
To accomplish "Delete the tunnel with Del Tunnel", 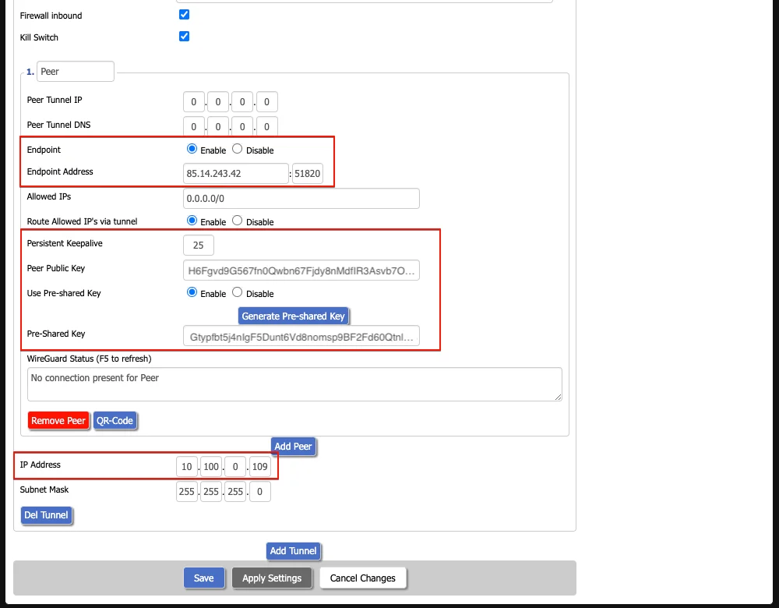I will coord(47,515).
